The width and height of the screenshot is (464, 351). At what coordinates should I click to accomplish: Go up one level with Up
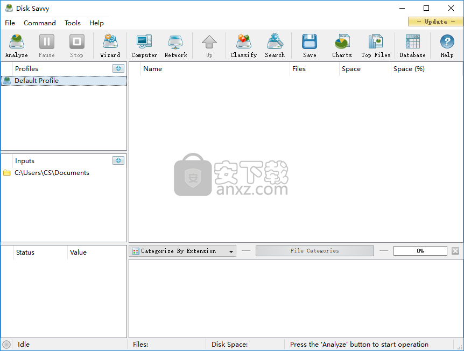click(209, 46)
